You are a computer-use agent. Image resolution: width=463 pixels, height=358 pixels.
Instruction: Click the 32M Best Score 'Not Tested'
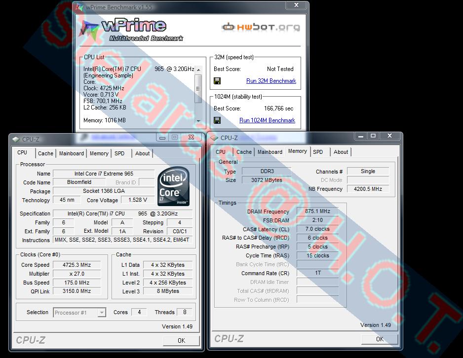pyautogui.click(x=280, y=69)
